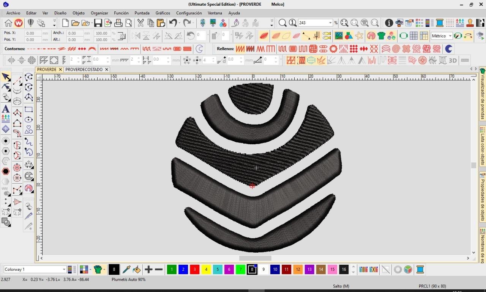
Task: Click the Information (i) icon
Action: click(389, 23)
